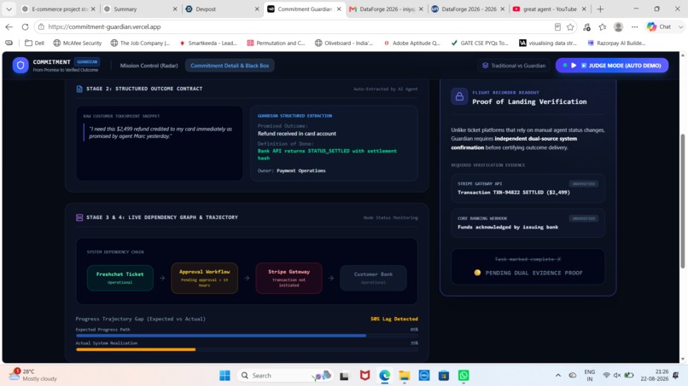
Task: Add this page to favorites with the star icon
Action: (x=570, y=26)
